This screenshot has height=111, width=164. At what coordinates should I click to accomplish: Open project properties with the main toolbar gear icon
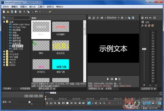point(20,12)
